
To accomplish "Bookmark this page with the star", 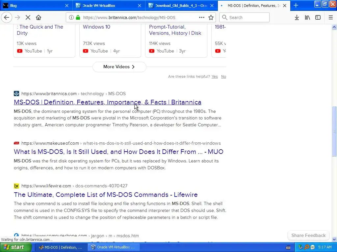I will point(211,18).
